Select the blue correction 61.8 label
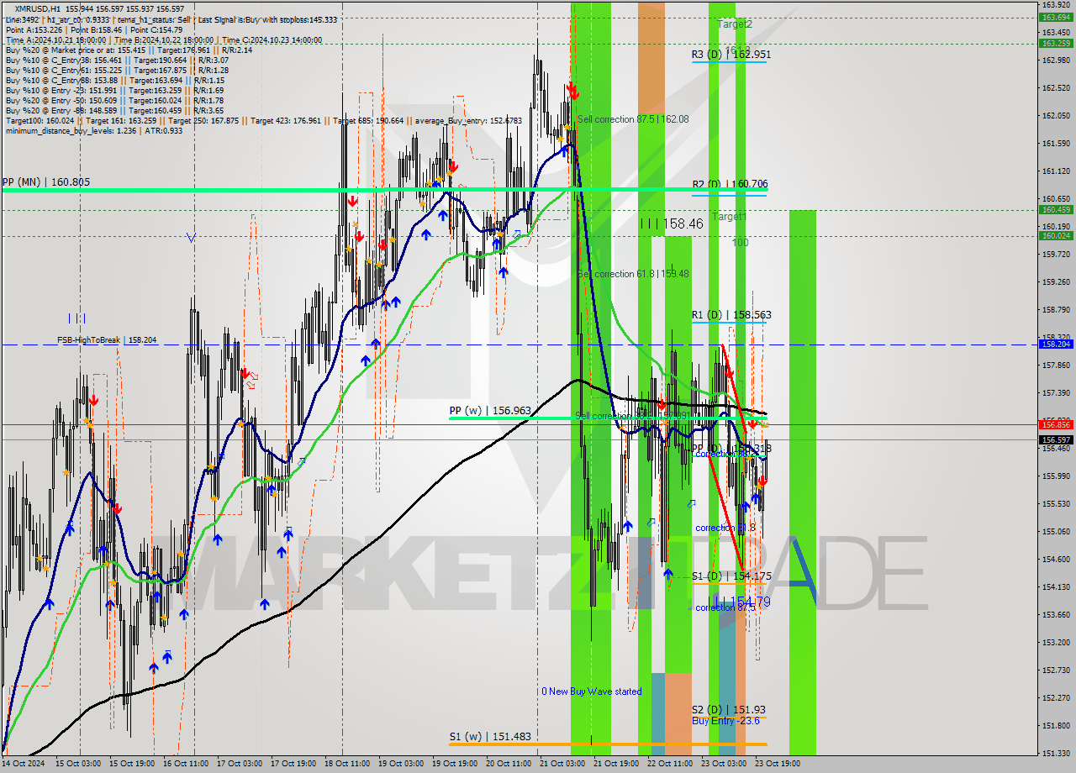1076x773 pixels. (x=725, y=528)
